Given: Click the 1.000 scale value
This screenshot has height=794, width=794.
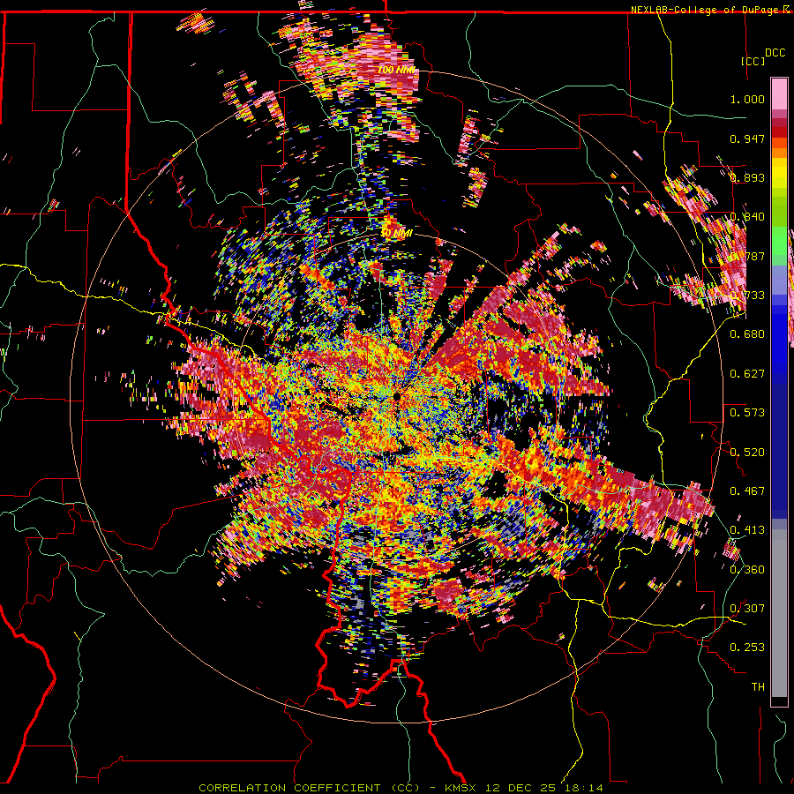Looking at the screenshot, I should pos(747,99).
